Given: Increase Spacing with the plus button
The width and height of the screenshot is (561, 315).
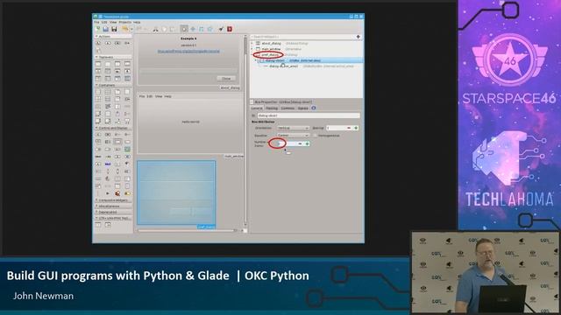Looking at the screenshot, I should click(356, 128).
